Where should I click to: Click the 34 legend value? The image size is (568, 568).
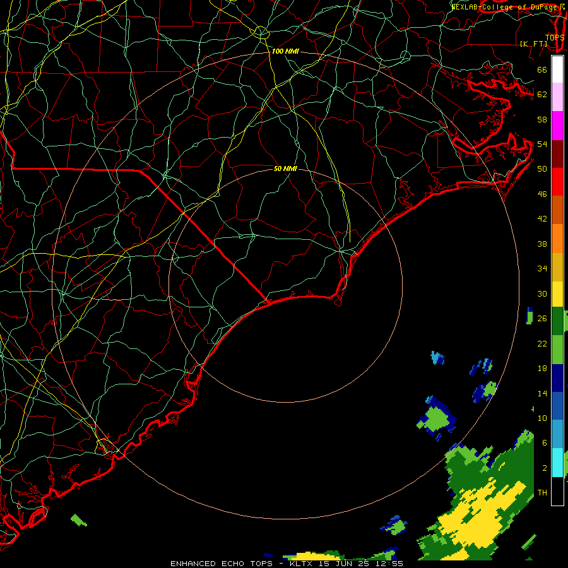tap(542, 269)
